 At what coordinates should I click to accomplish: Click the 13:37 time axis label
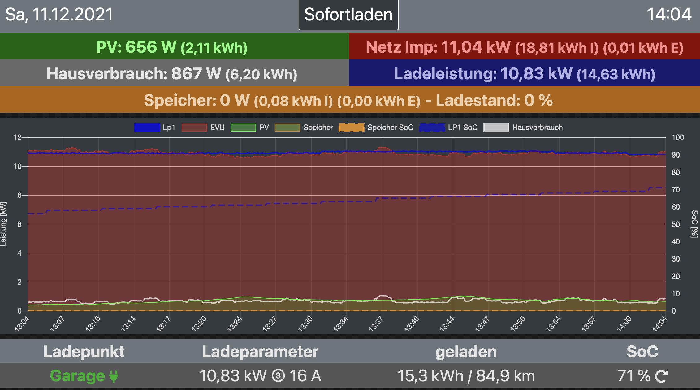[x=376, y=324]
